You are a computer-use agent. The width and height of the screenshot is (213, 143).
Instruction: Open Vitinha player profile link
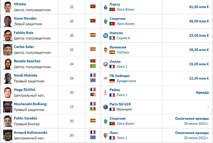tap(20, 4)
